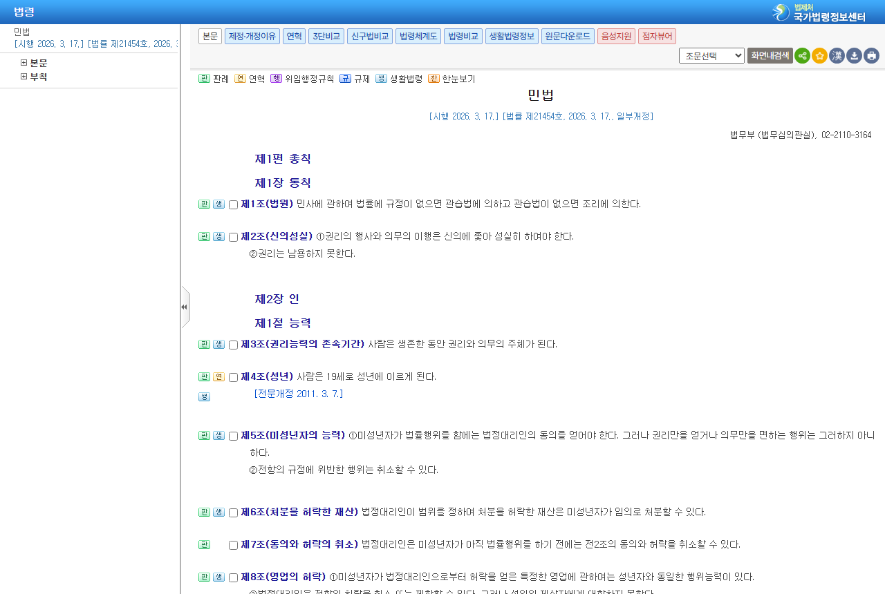The height and width of the screenshot is (594, 885).
Task: Open 생활법령 icon below 제4조 판례 icon
Action: click(x=204, y=397)
